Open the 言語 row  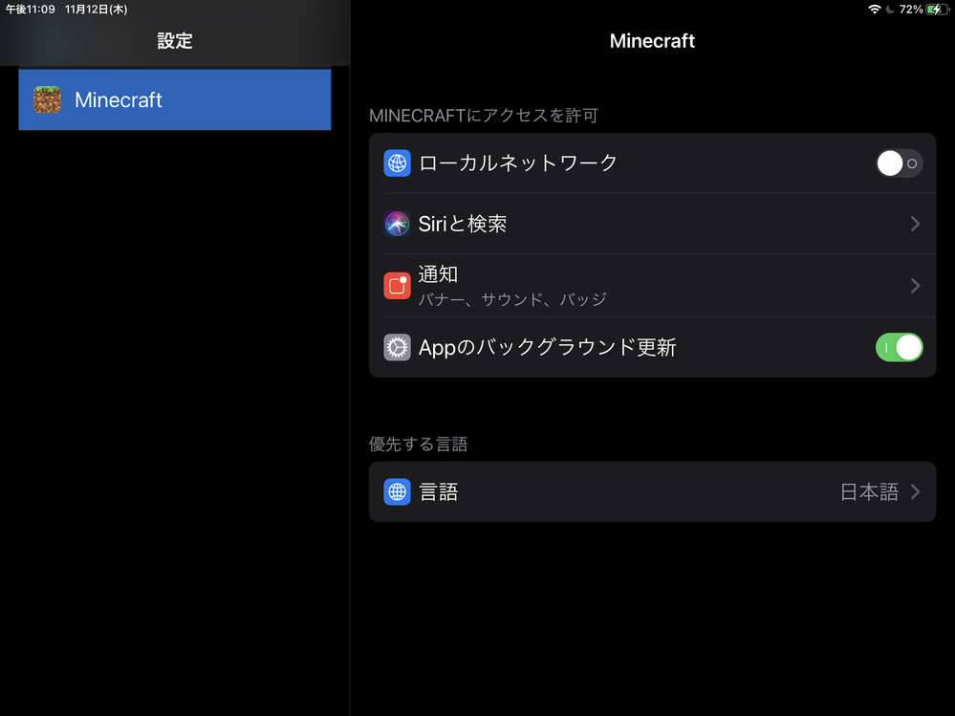652,492
